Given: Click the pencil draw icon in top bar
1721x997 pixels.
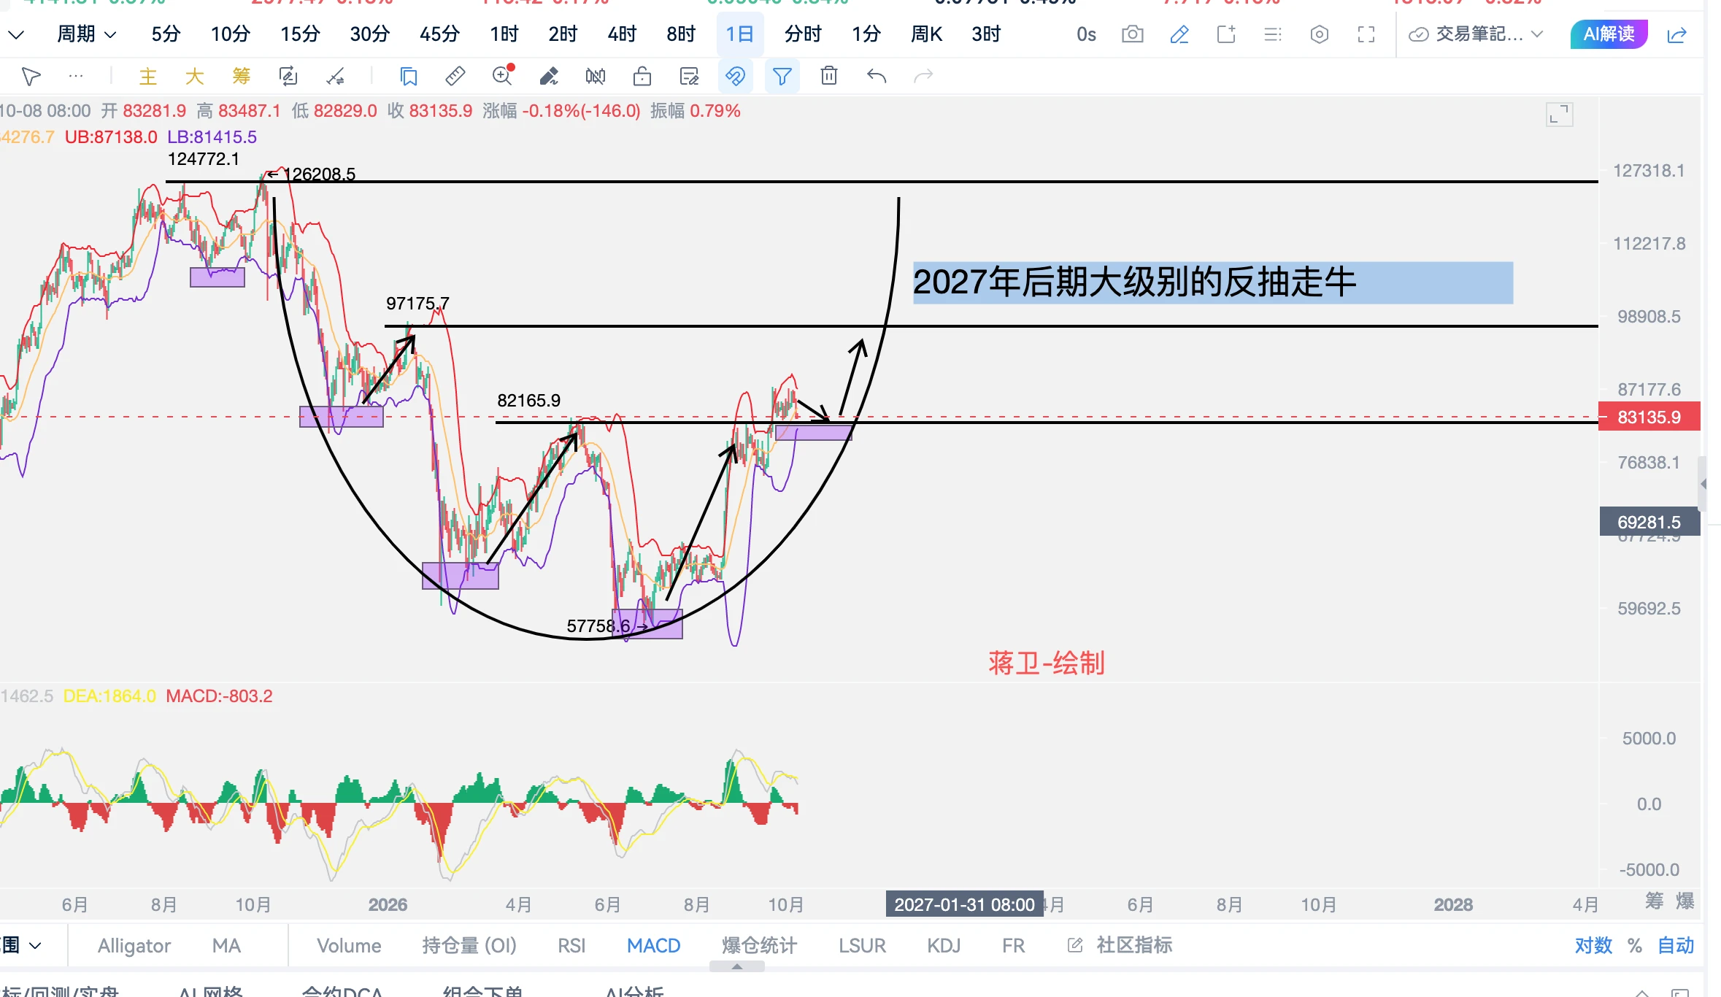Looking at the screenshot, I should pyautogui.click(x=1179, y=34).
